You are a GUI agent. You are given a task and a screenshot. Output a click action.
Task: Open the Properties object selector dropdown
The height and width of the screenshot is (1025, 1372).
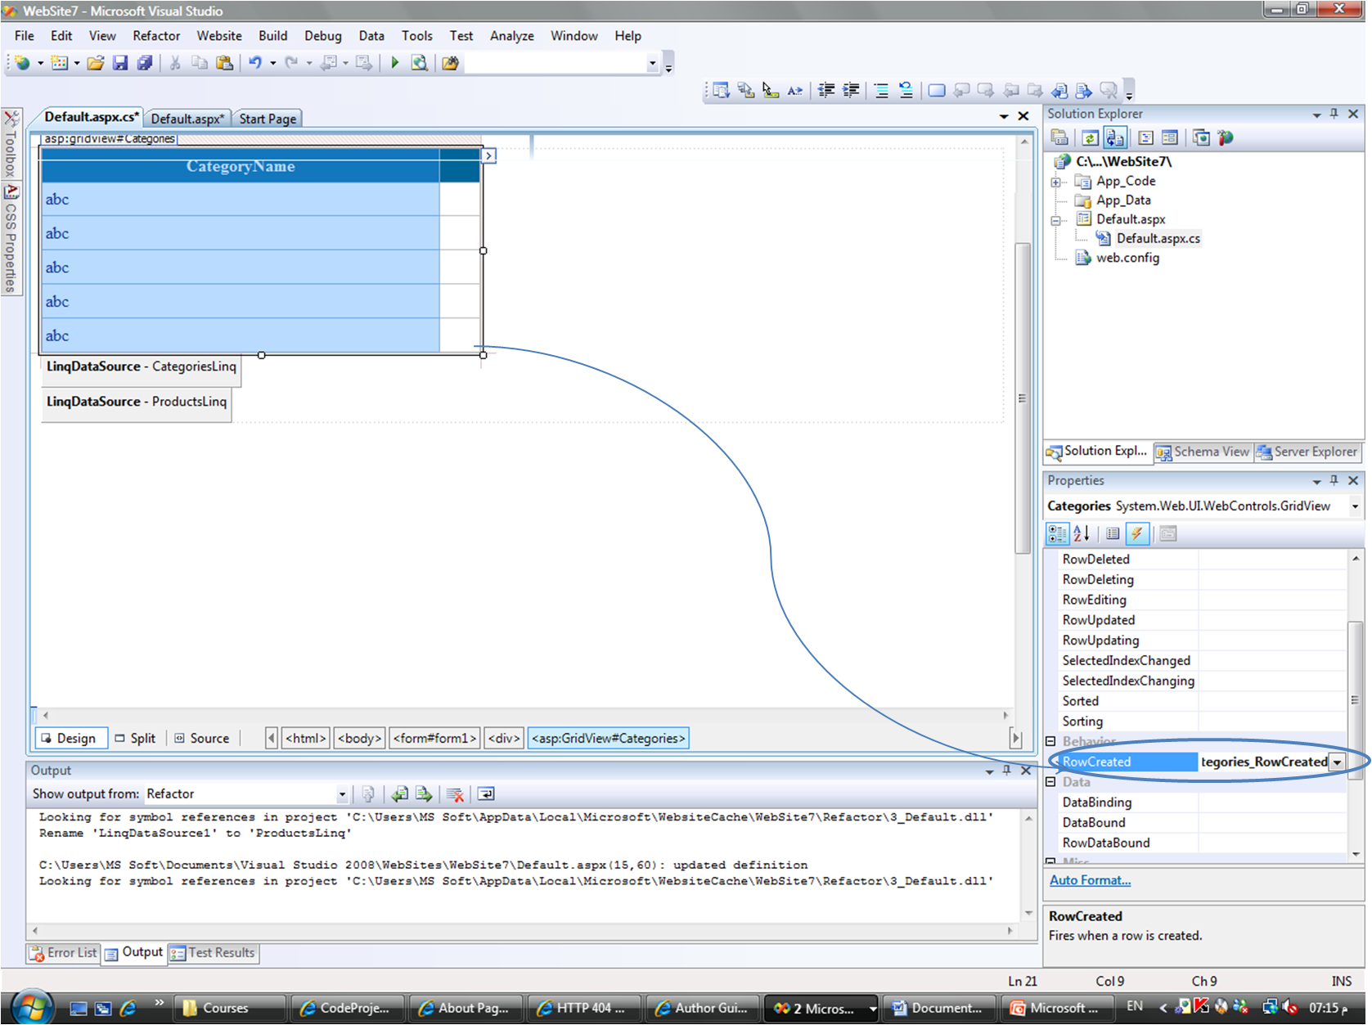click(1355, 506)
